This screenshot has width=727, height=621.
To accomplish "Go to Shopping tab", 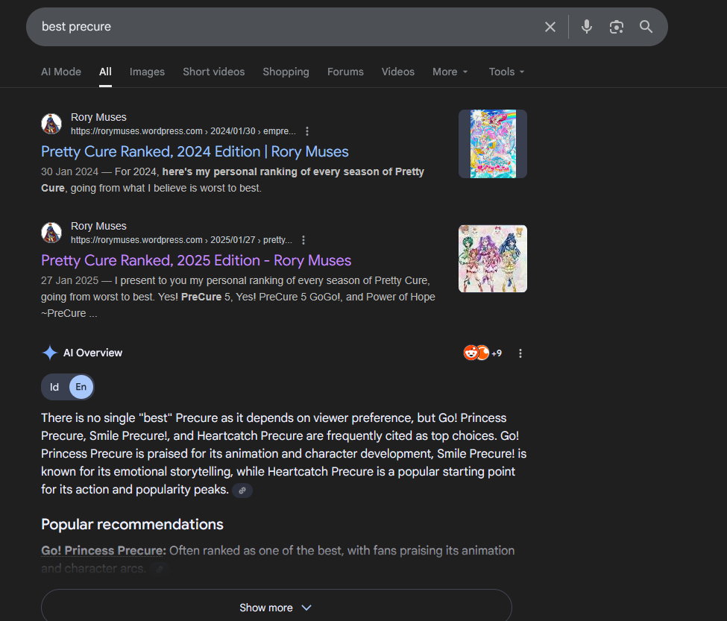I will click(x=286, y=72).
